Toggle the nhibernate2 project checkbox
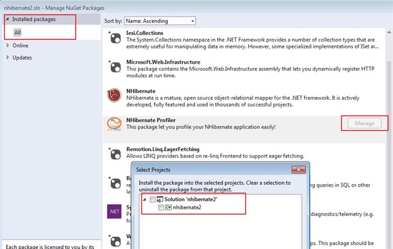The height and width of the screenshot is (249, 393). tap(161, 207)
